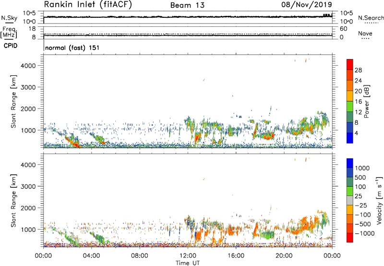Select the "Freq. [MHz]" axis label
Screen dimensions: 384x266
point(9,32)
